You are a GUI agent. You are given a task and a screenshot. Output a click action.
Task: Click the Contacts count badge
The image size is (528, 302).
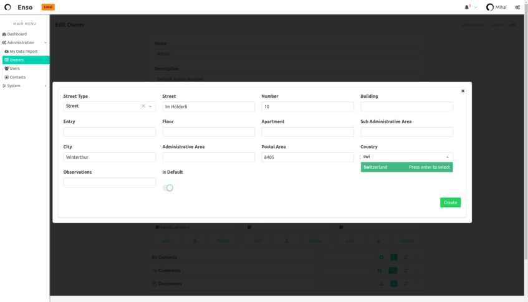coord(393,257)
